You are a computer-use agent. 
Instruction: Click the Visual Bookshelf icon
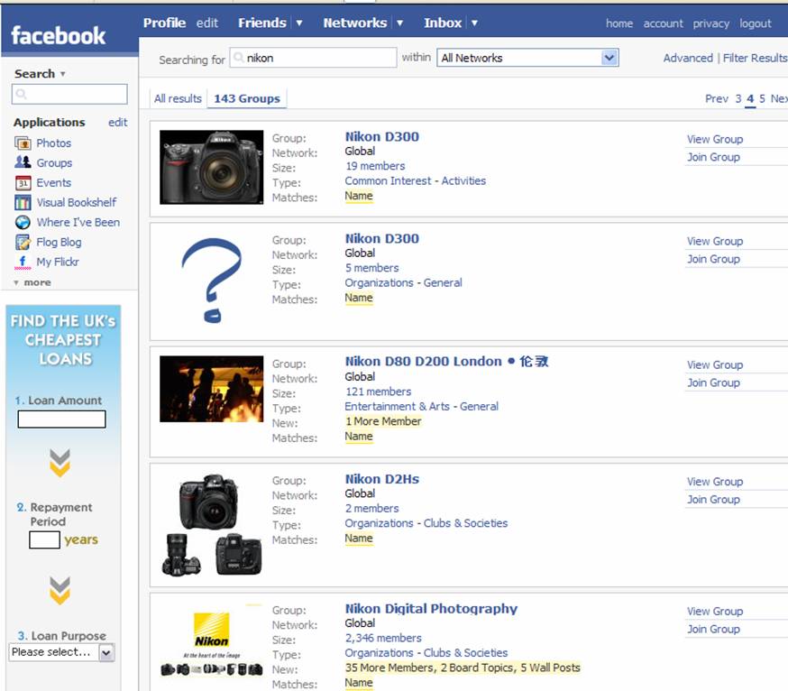(x=23, y=203)
